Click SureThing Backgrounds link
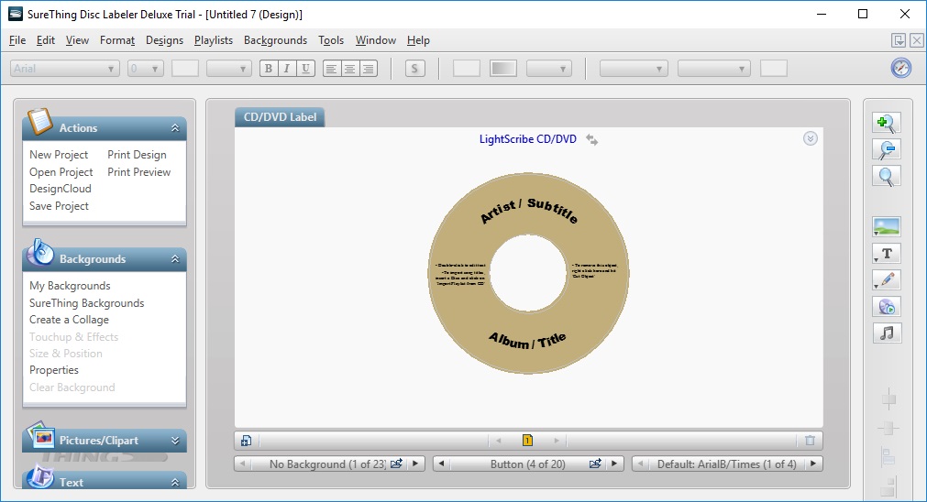Viewport: 927px width, 502px height. (x=86, y=303)
